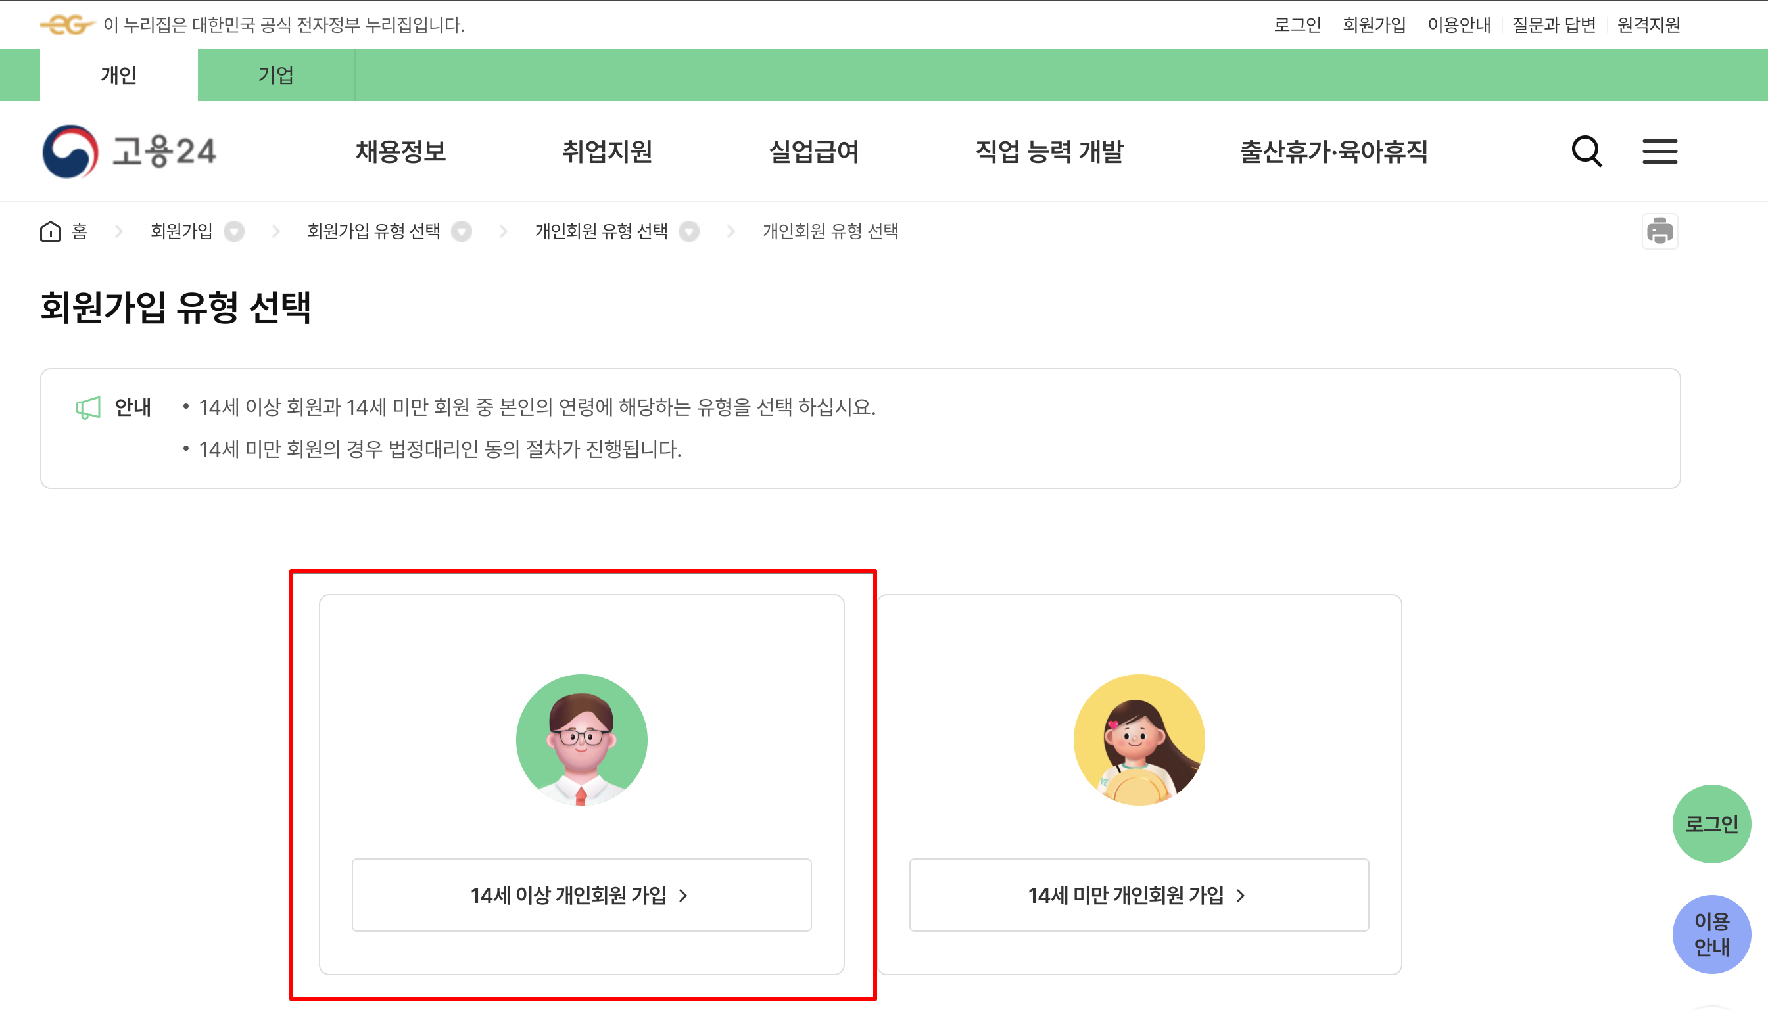The image size is (1768, 1010).
Task: Click the adult avatar with glasses
Action: click(x=581, y=739)
